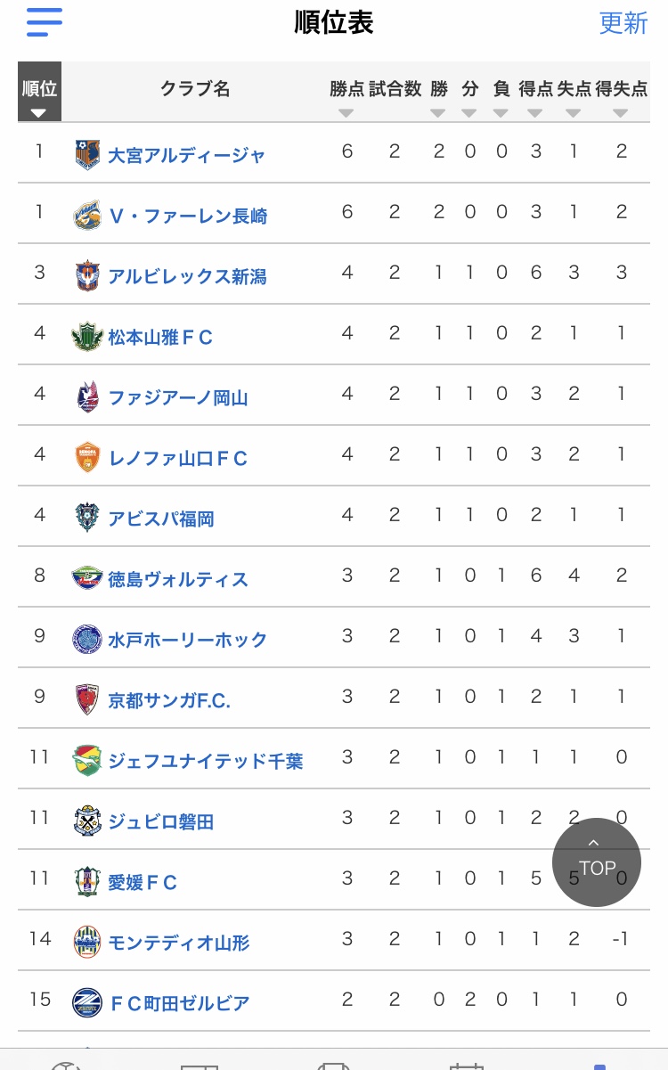Tap the Matsumoto Yamaga FC crest
668x1070 pixels.
87,337
